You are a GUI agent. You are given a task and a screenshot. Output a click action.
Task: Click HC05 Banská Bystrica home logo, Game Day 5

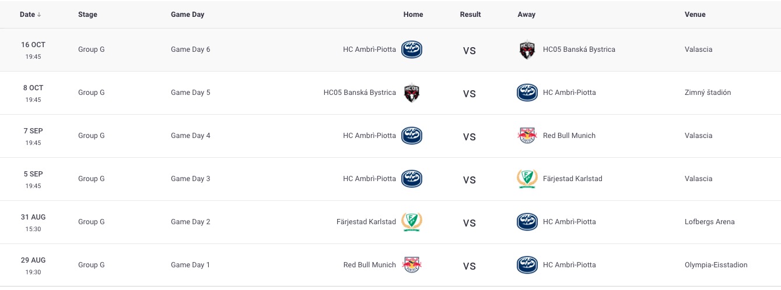(412, 93)
